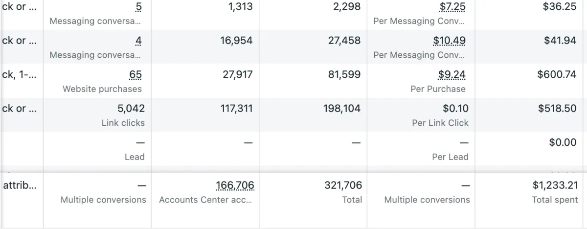
Task: Click the 166,706 Accounts Center total
Action: [235, 185]
